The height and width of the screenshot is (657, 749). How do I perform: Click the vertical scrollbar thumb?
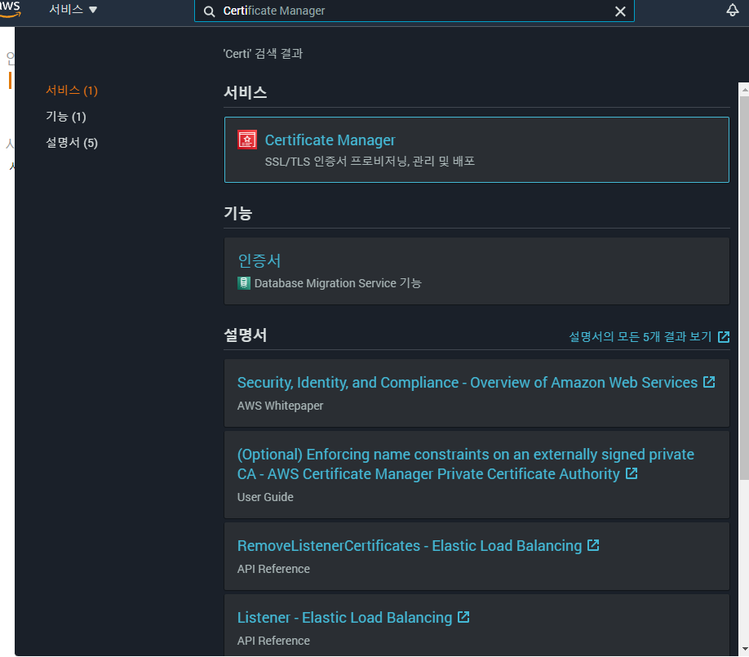point(744,287)
